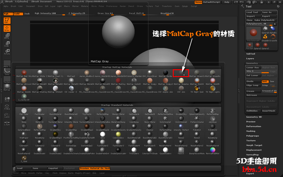Expand the Displacement section

tap(254, 150)
